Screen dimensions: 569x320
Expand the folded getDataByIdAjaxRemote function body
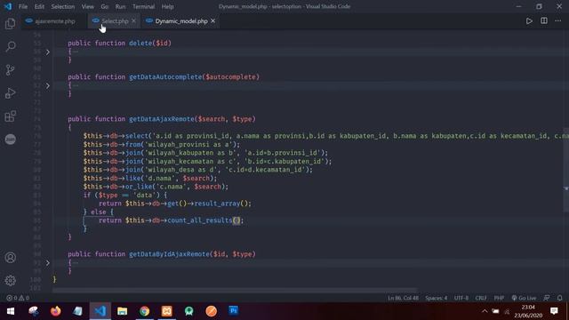click(x=47, y=263)
